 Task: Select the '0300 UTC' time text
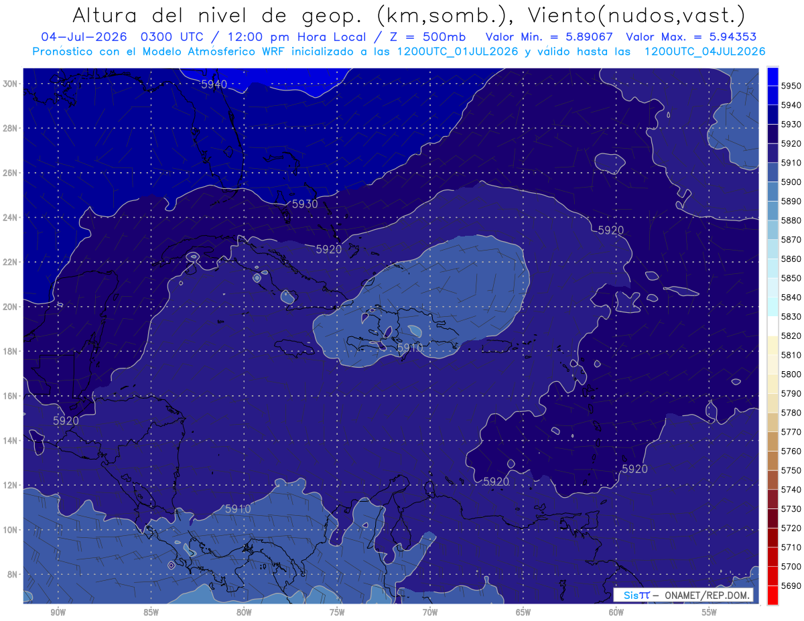click(x=172, y=37)
